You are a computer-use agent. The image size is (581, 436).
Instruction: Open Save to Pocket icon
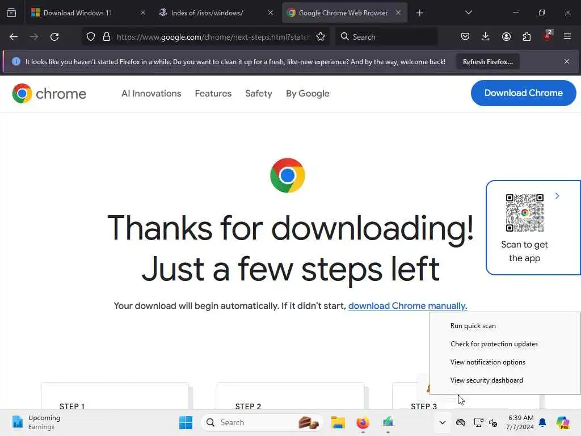tap(465, 36)
